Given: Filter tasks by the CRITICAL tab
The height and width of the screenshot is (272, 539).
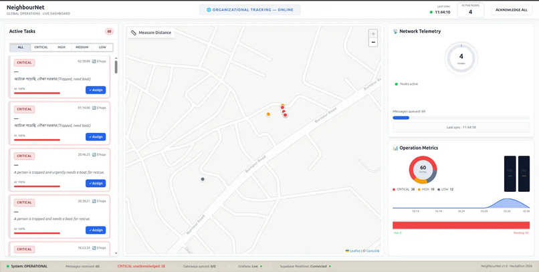Looking at the screenshot, I should click(41, 47).
